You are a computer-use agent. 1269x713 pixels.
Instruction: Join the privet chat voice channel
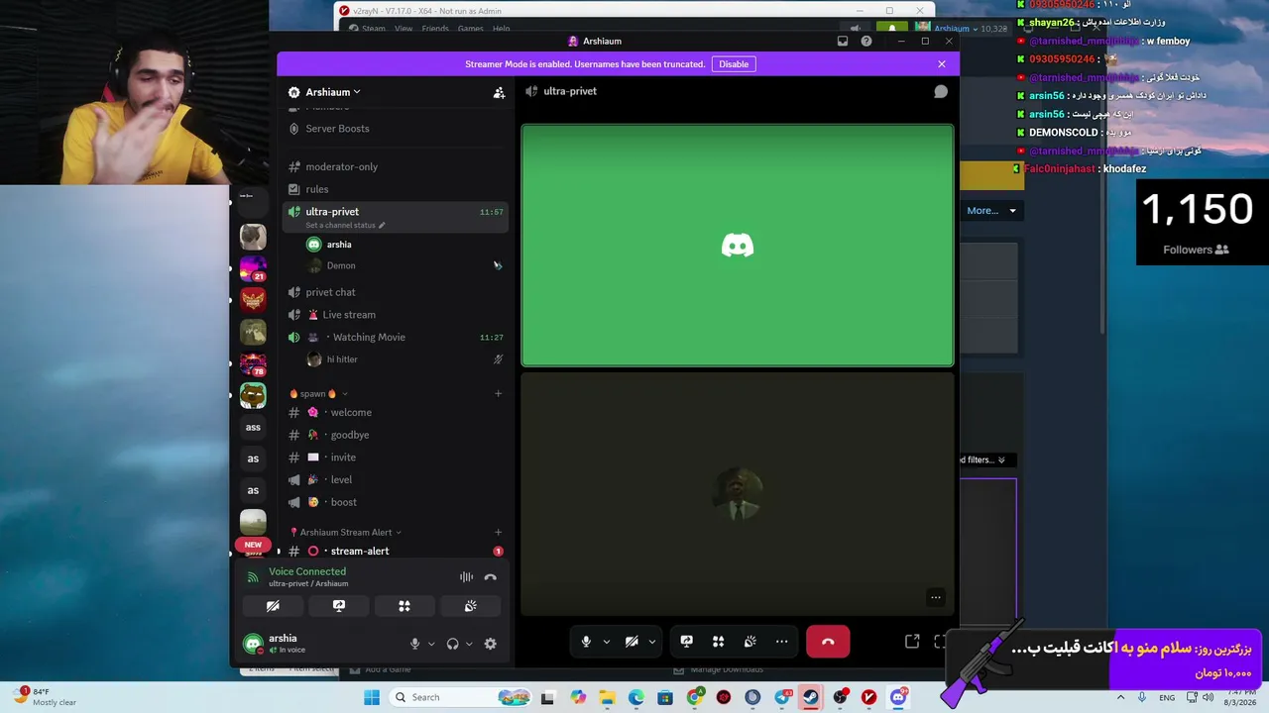pyautogui.click(x=396, y=292)
